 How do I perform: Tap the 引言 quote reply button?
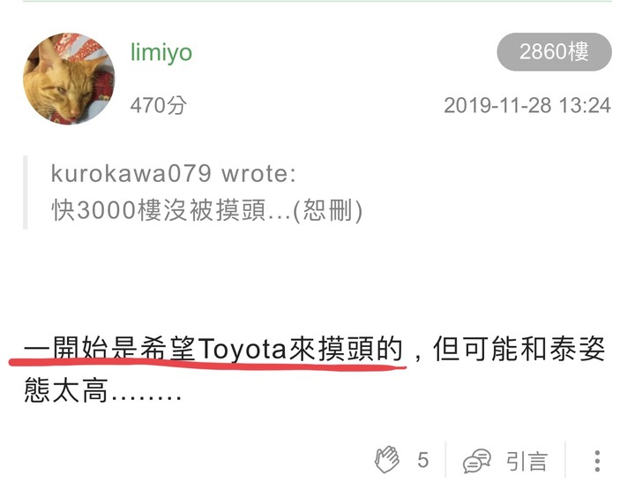pyautogui.click(x=527, y=461)
